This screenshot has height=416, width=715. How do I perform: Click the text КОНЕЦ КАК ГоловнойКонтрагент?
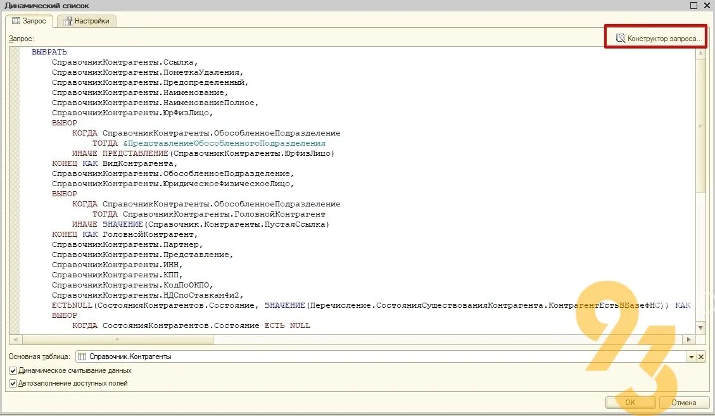click(x=125, y=234)
